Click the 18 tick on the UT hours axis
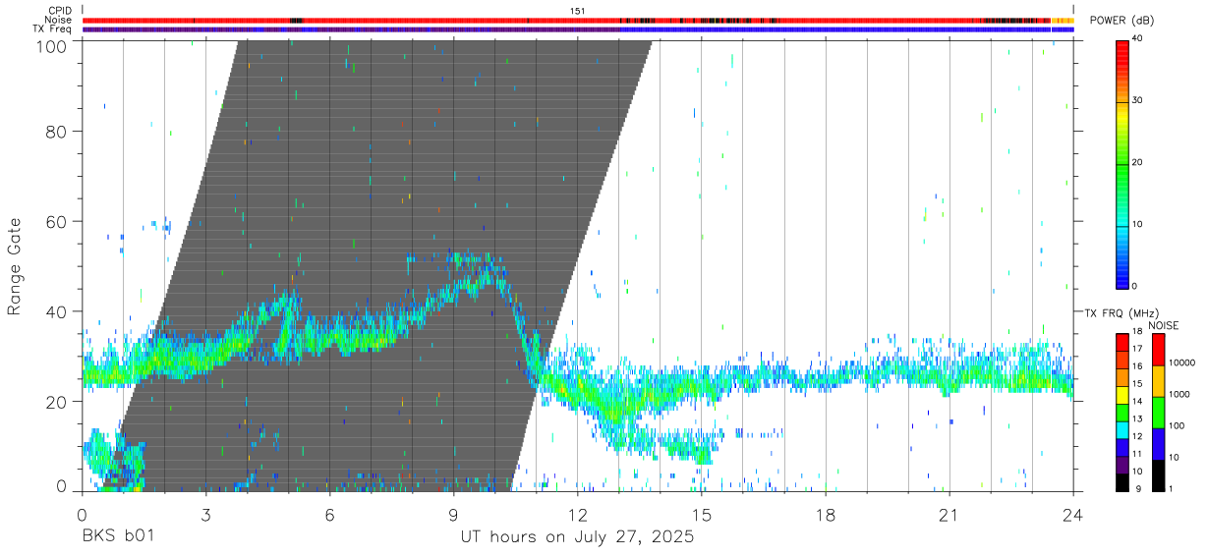Viewport: 1207px width, 557px height. (826, 515)
